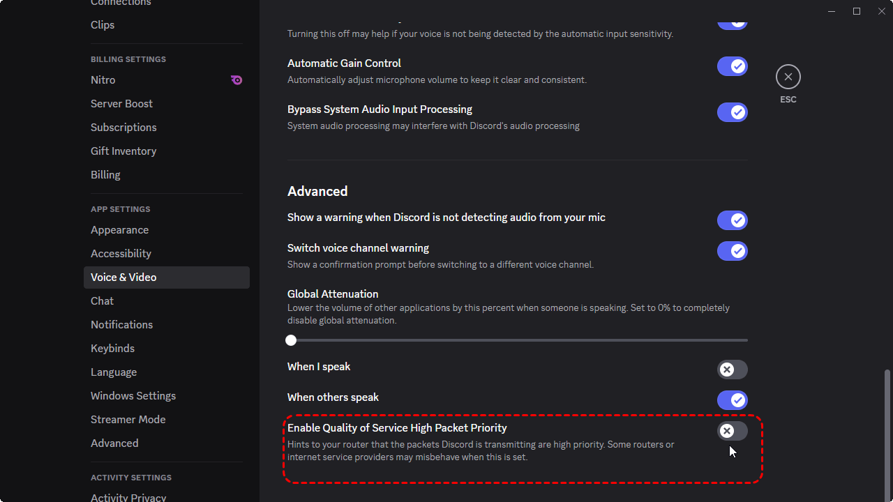This screenshot has height=502, width=893.
Task: Toggle Automatic Gain Control off
Action: [732, 66]
